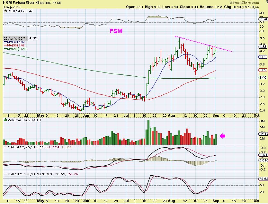The width and height of the screenshot is (268, 204).
Task: Click the 0.3 MACD axis label
Action: click(x=263, y=148)
